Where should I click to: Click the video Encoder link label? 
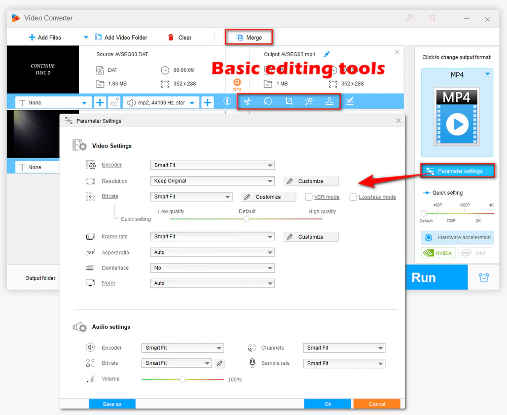(x=112, y=165)
